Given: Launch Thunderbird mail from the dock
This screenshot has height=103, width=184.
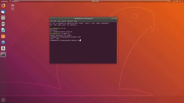Looking at the screenshot, I should [3, 12].
